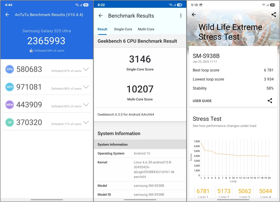Switch to the Multi-Core tab

(146, 29)
